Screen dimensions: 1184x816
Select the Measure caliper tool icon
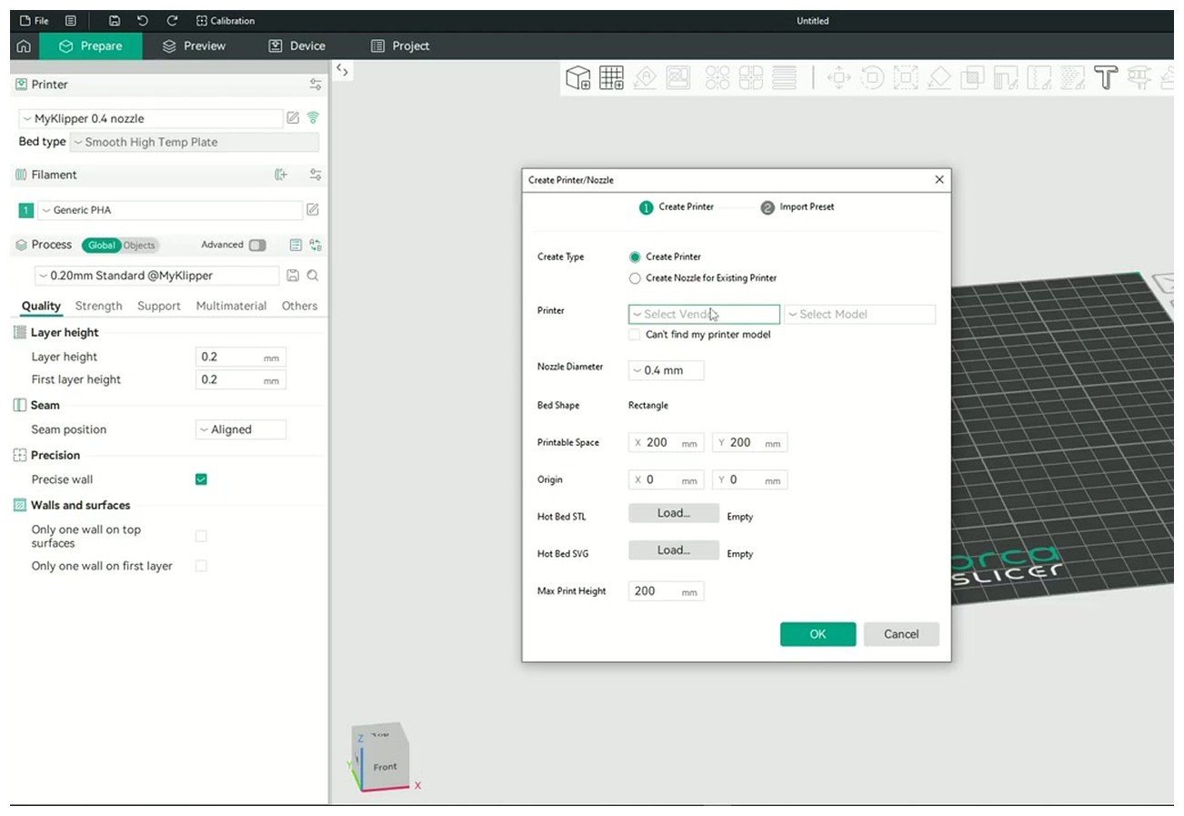pyautogui.click(x=1138, y=78)
